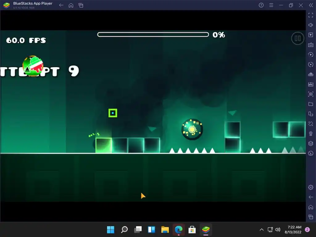
Task: Open the multi-instance manager layers icon
Action: tap(311, 143)
